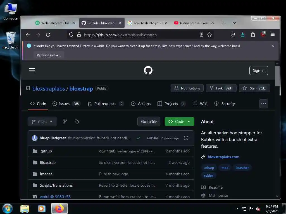The width and height of the screenshot is (286, 214).
Task: Open the Actions repository tab
Action: [x=141, y=104]
